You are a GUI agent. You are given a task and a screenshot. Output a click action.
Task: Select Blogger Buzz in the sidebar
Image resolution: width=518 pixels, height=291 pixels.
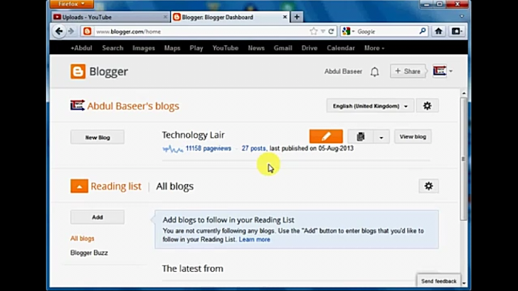click(89, 252)
